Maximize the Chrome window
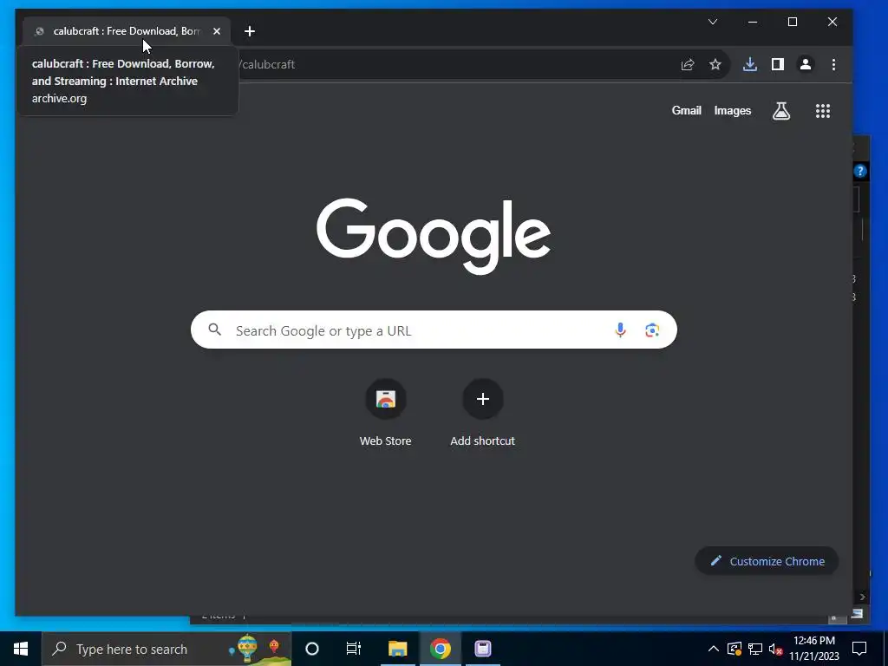Image resolution: width=888 pixels, height=666 pixels. 793,22
